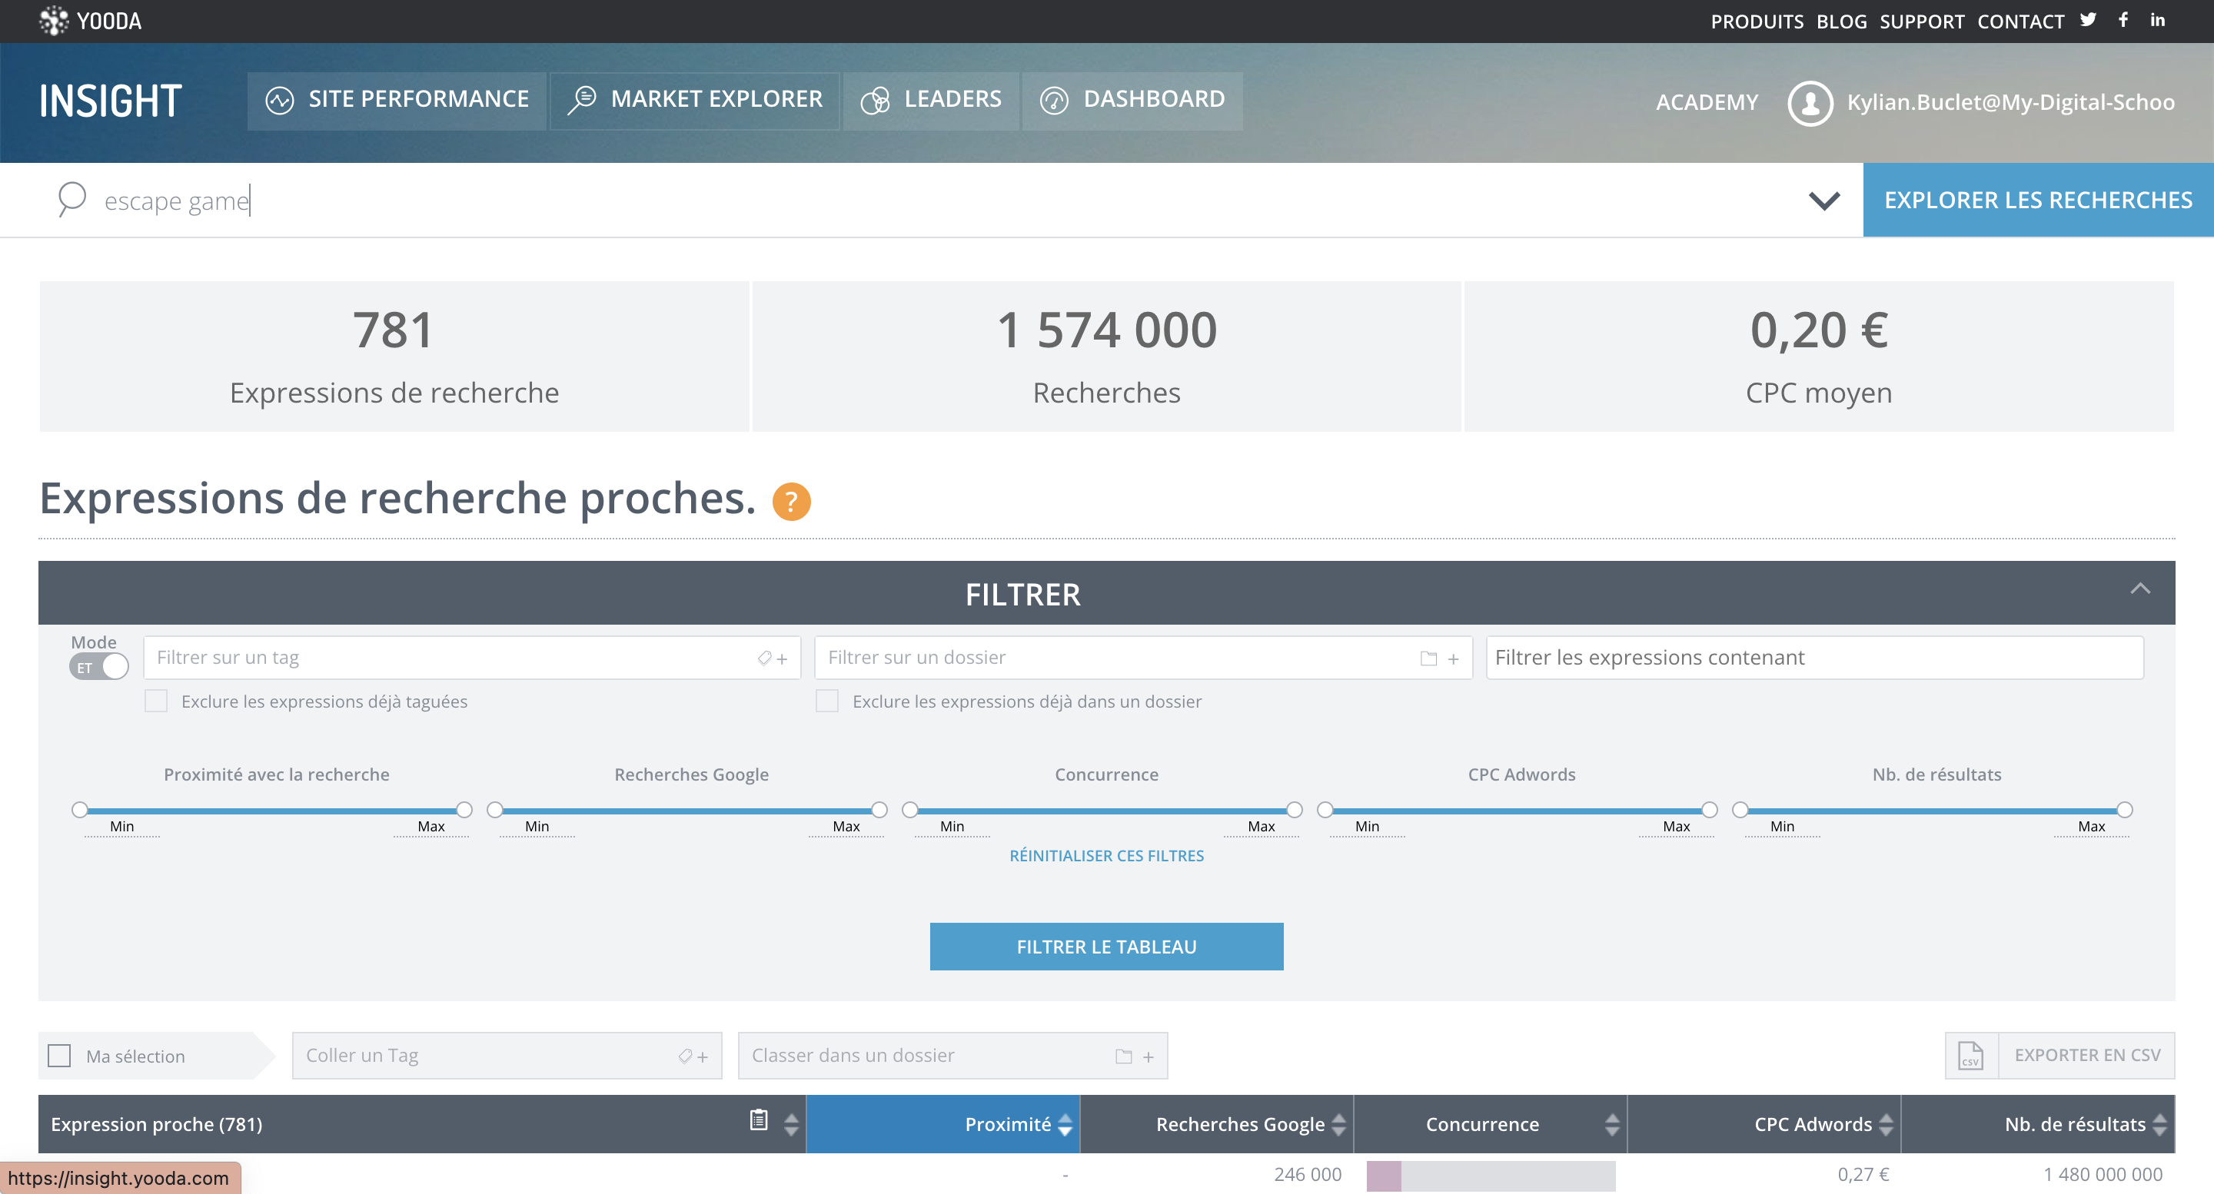Image resolution: width=2214 pixels, height=1194 pixels.
Task: Open the LinkedIn icon link
Action: (x=2157, y=20)
